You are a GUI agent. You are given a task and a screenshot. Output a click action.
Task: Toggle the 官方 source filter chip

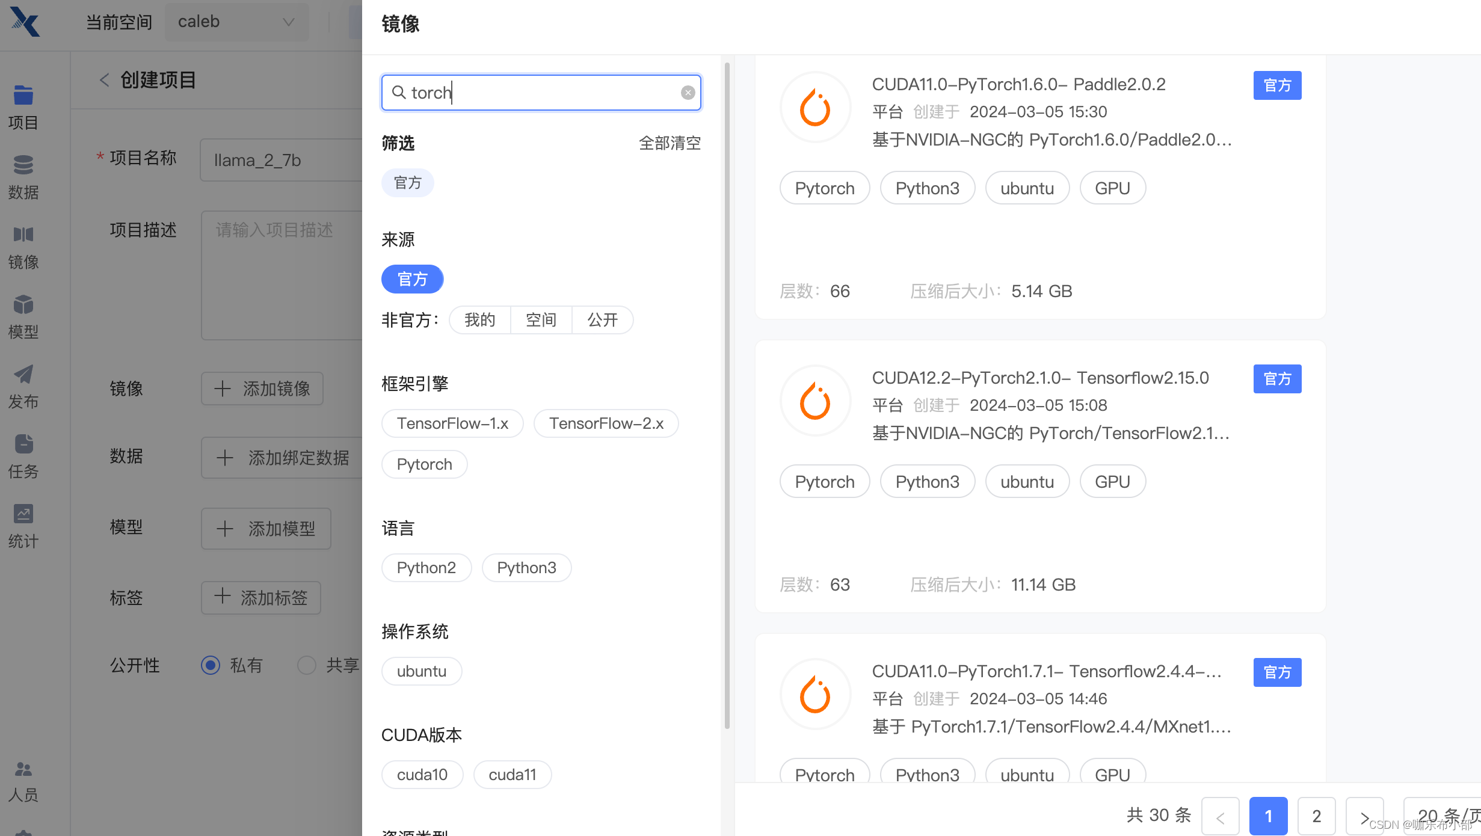coord(412,279)
